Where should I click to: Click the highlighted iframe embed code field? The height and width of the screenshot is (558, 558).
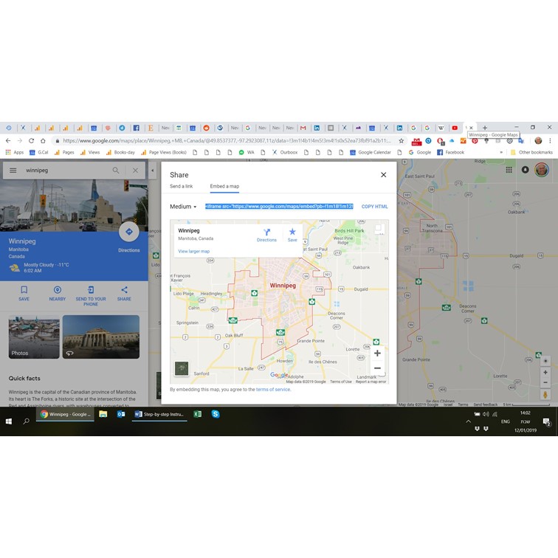[279, 207]
